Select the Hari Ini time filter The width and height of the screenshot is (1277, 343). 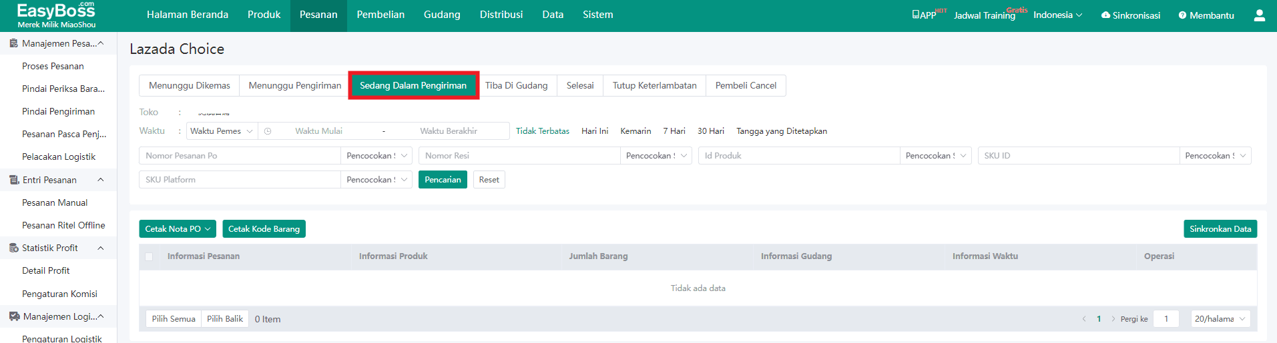tap(595, 131)
